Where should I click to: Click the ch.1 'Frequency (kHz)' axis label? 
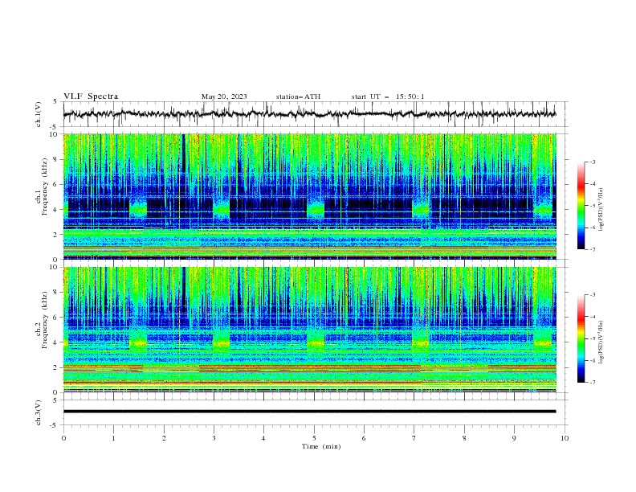pos(45,186)
